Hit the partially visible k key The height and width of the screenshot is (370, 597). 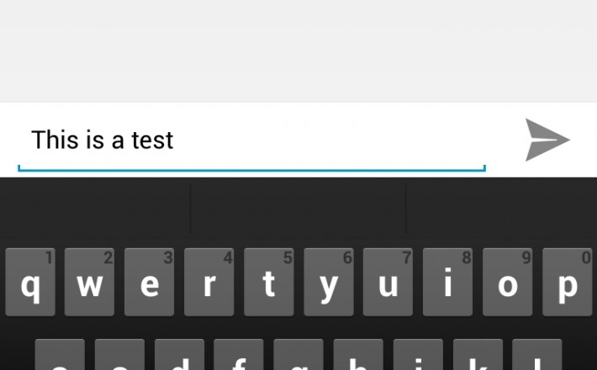[478, 354]
